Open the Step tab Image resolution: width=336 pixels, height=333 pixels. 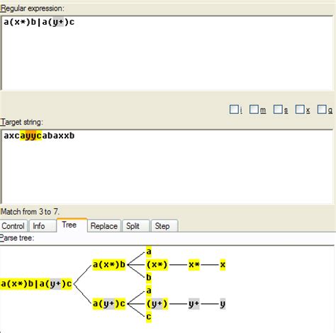pyautogui.click(x=164, y=226)
